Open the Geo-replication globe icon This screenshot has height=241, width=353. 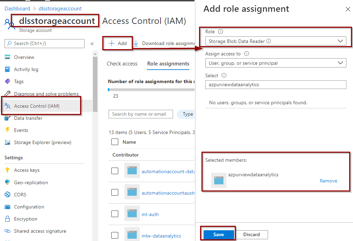[x=7, y=182]
